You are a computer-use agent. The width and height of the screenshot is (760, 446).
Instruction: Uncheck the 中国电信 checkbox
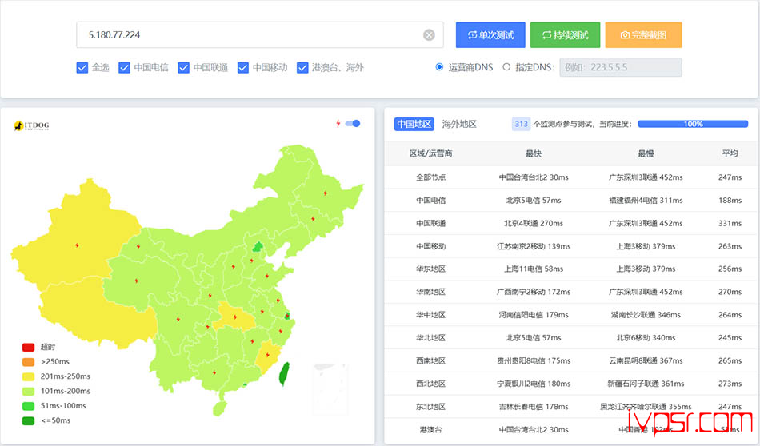(124, 67)
